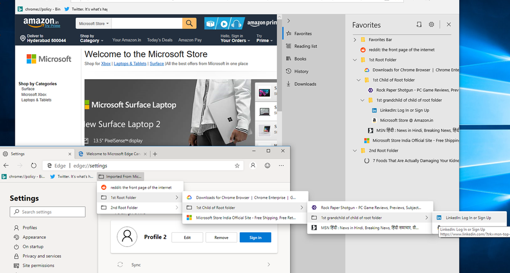Click the favorite star in address bar
This screenshot has height=273, width=510.
pos(237,165)
